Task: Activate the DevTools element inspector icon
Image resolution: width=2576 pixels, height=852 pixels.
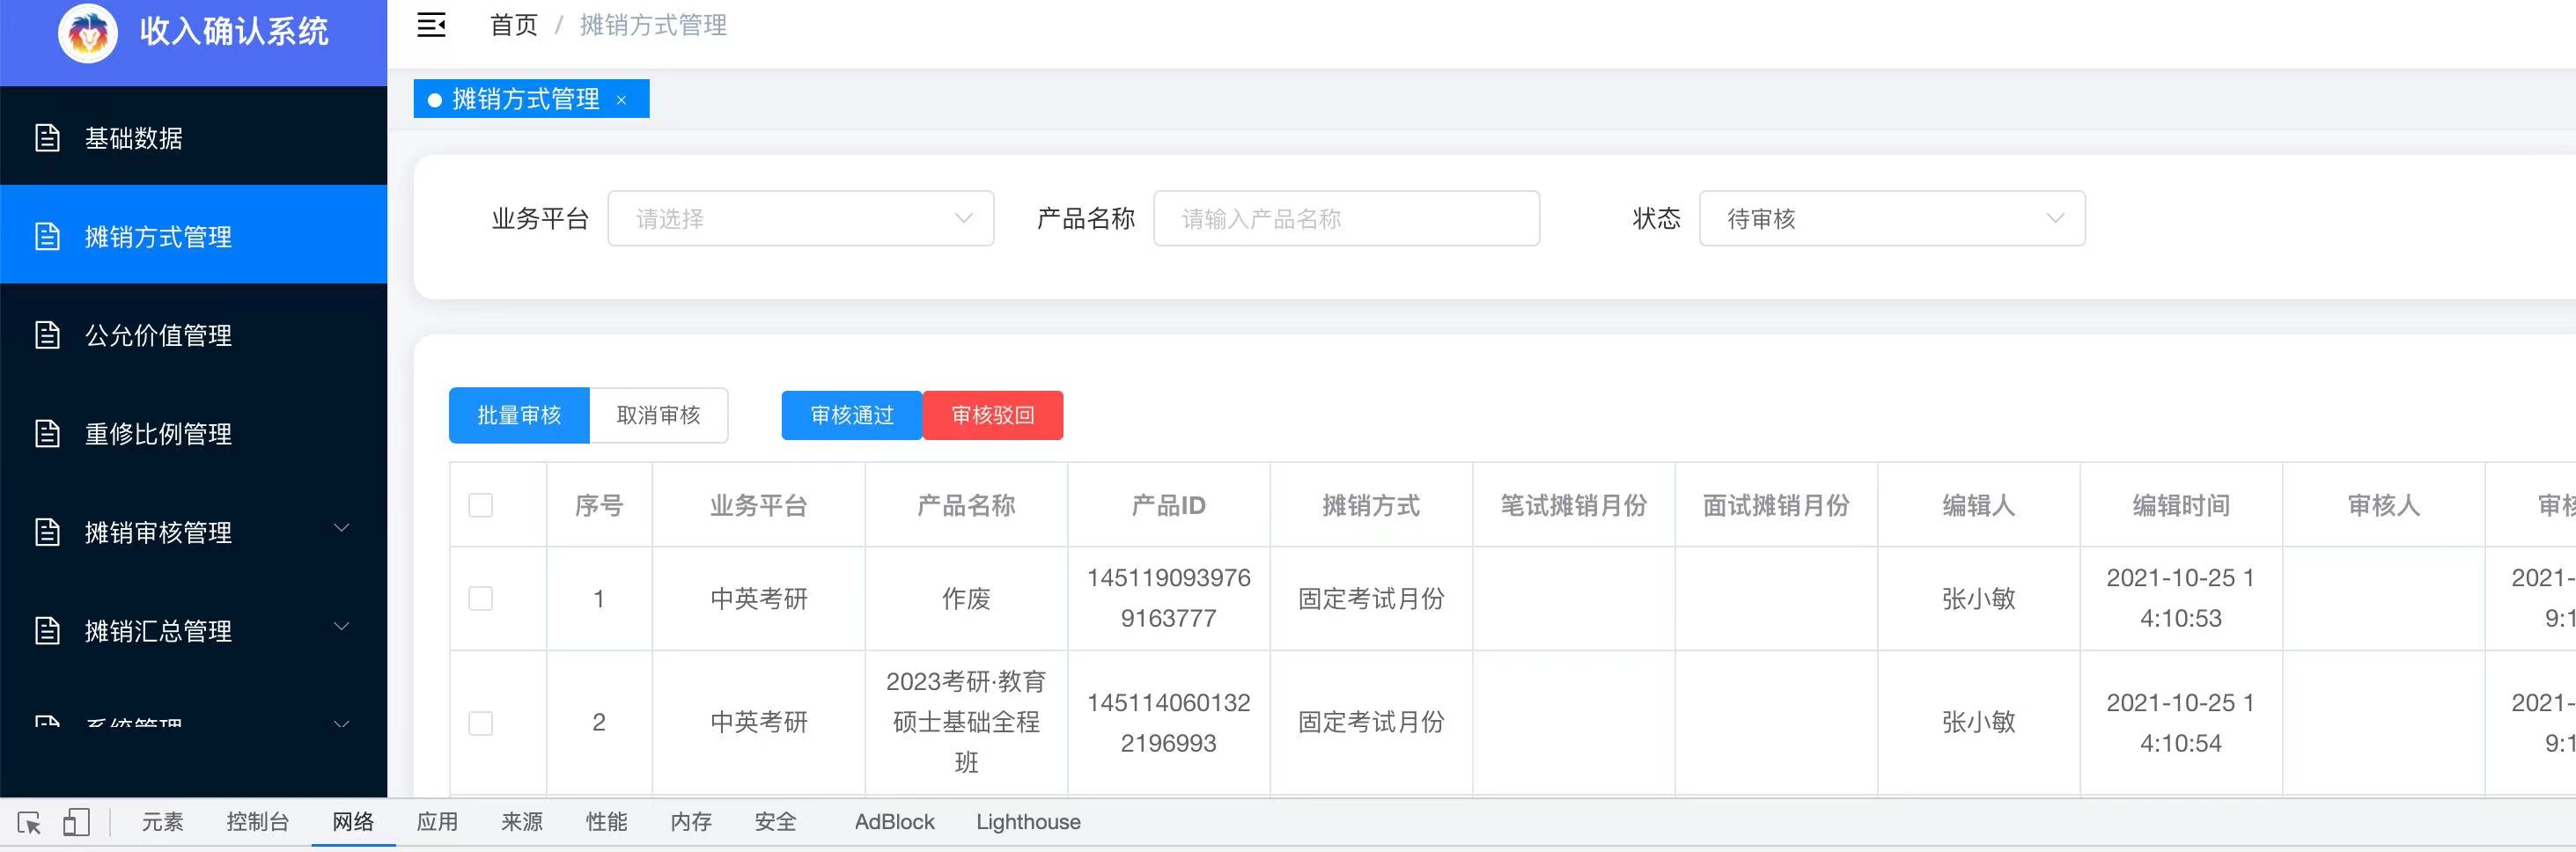Action: click(29, 823)
